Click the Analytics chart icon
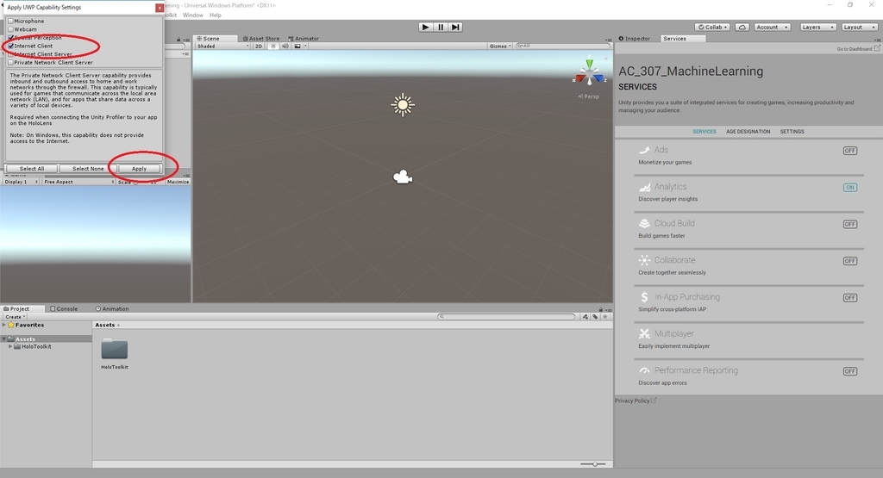Viewport: 883px width, 478px height. pos(644,187)
